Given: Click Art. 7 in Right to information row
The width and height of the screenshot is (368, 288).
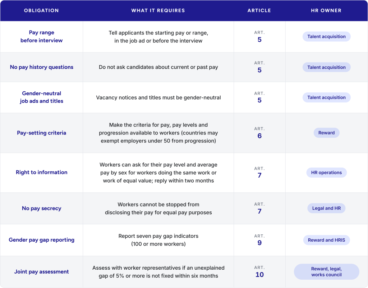Looking at the screenshot, I should click(259, 173).
